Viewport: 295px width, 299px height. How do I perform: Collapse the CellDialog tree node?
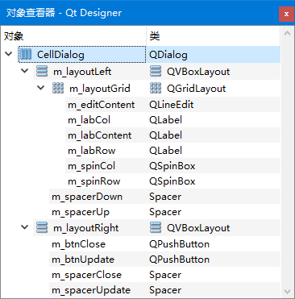[x=9, y=54]
